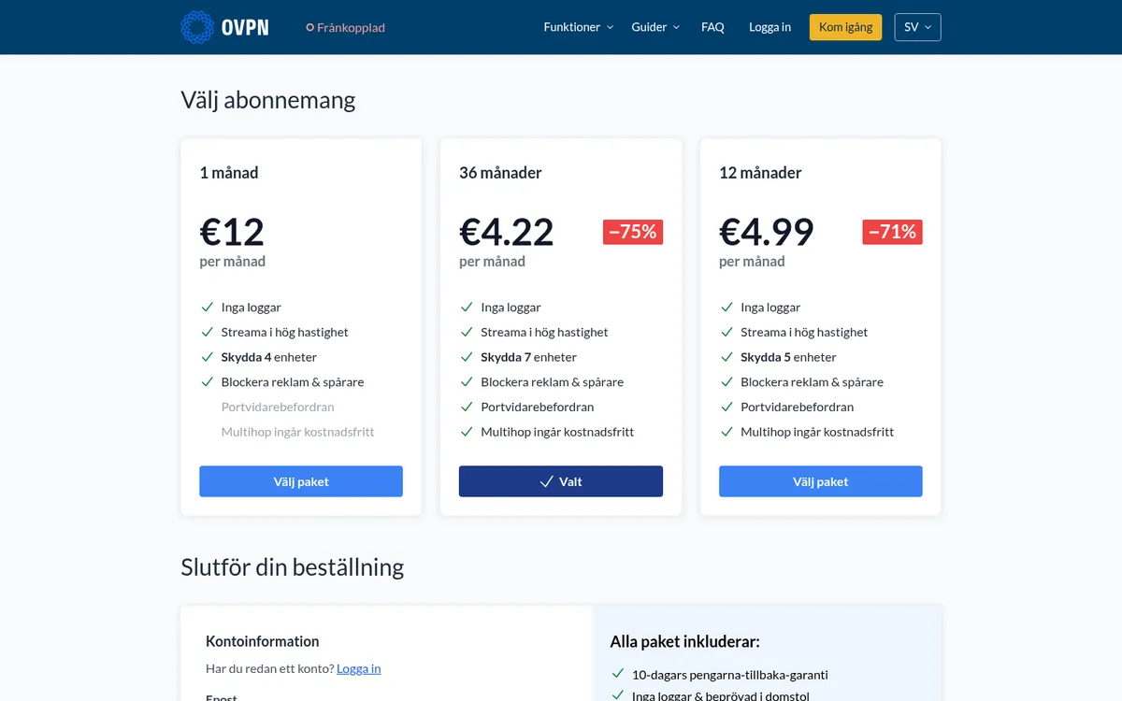Click checkmark beside Portvidarebefordran in 36 månader
Image resolution: width=1122 pixels, height=701 pixels.
(467, 407)
